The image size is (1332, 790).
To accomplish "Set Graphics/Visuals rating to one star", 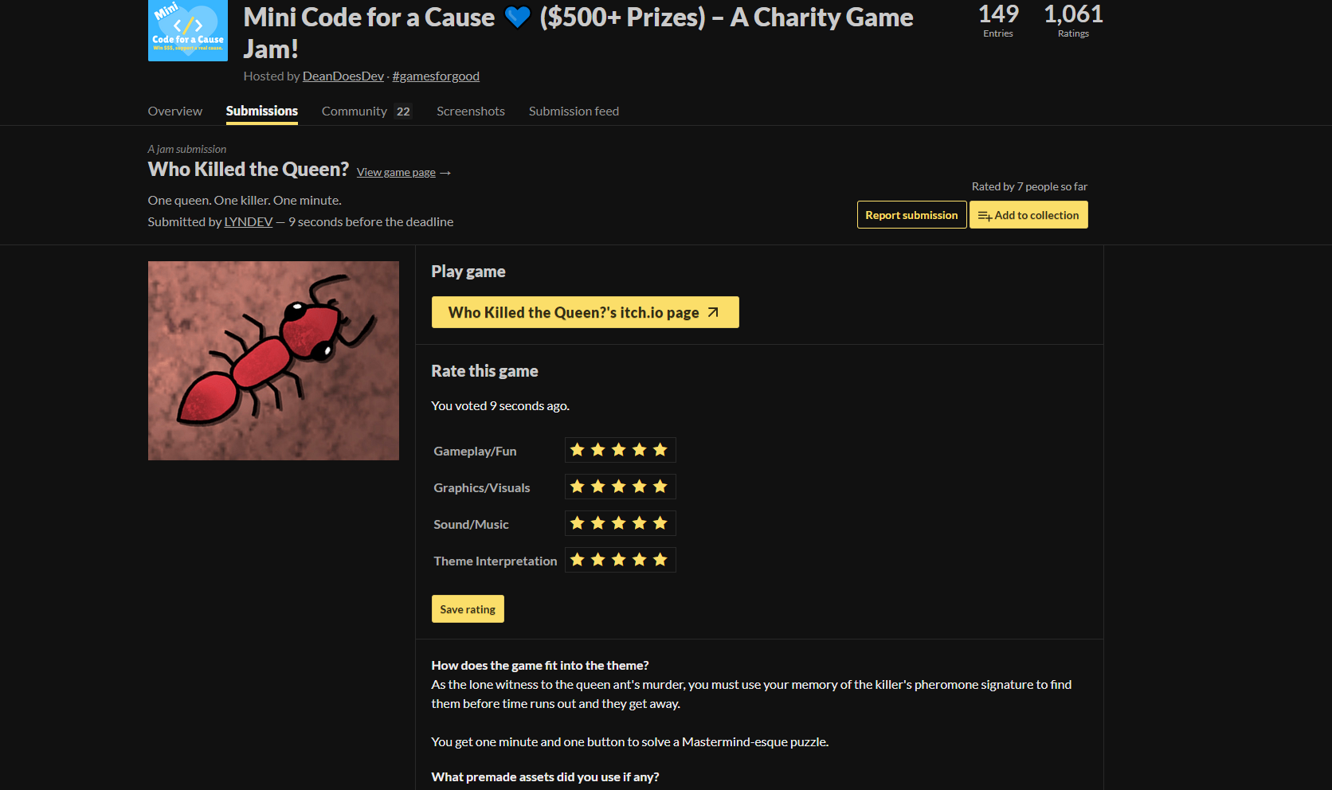I will pyautogui.click(x=578, y=487).
